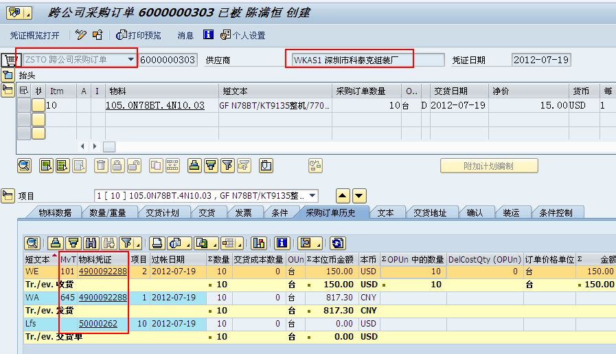Open document 4900092288 in the WE row
Image resolution: width=616 pixels, height=354 pixels.
103,272
